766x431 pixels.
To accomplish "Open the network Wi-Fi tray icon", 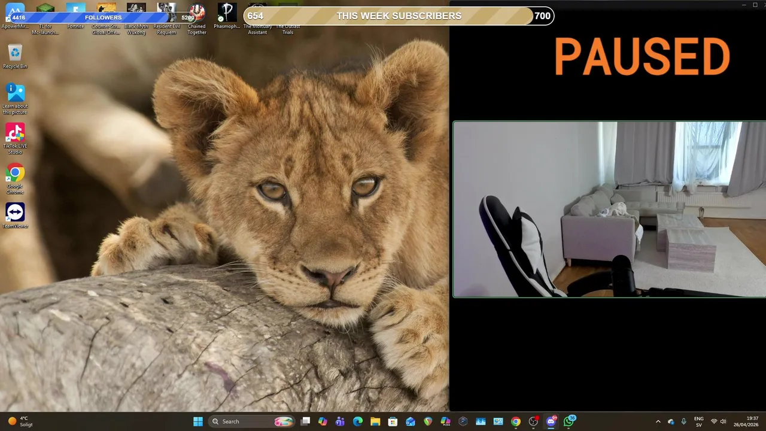I will (x=713, y=421).
